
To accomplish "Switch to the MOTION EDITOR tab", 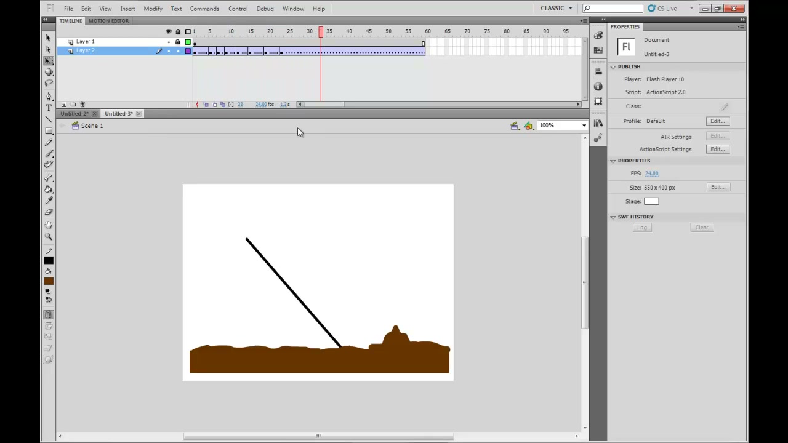I will (108, 21).
